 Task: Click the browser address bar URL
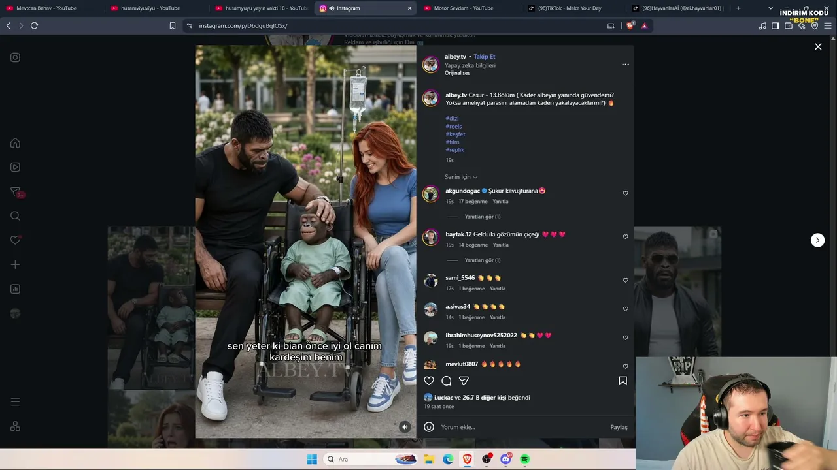[243, 26]
